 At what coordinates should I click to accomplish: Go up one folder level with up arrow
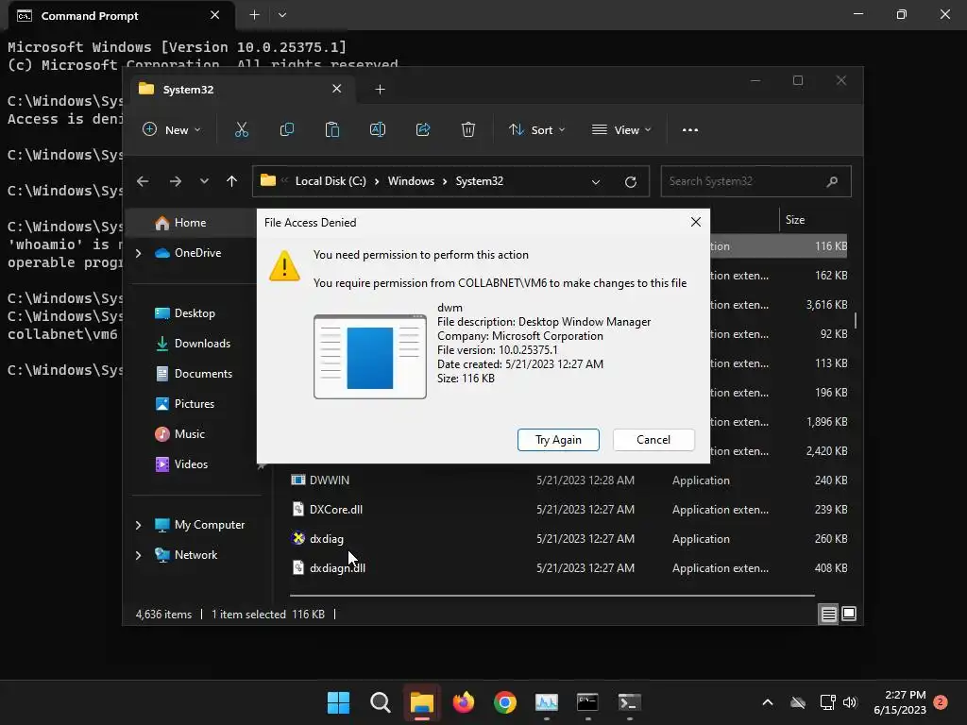point(231,181)
